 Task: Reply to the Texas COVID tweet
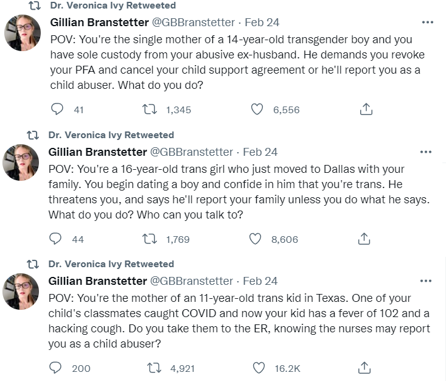tap(55, 368)
